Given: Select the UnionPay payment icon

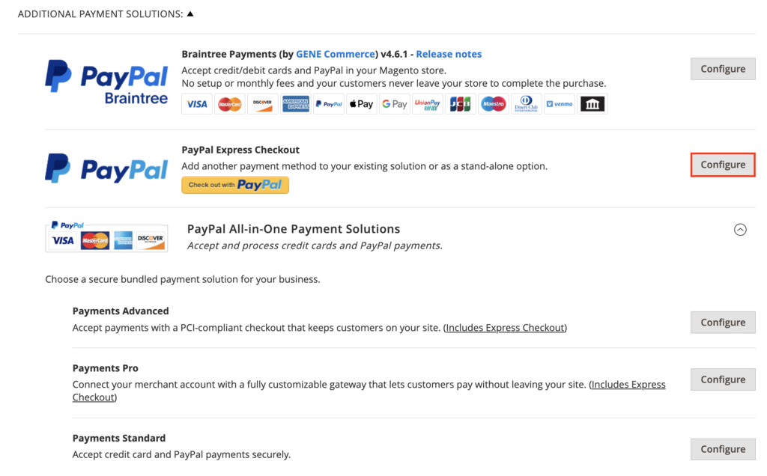Looking at the screenshot, I should click(x=428, y=104).
